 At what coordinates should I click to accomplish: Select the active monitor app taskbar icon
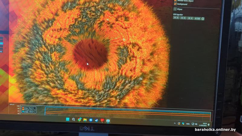point(108,121)
